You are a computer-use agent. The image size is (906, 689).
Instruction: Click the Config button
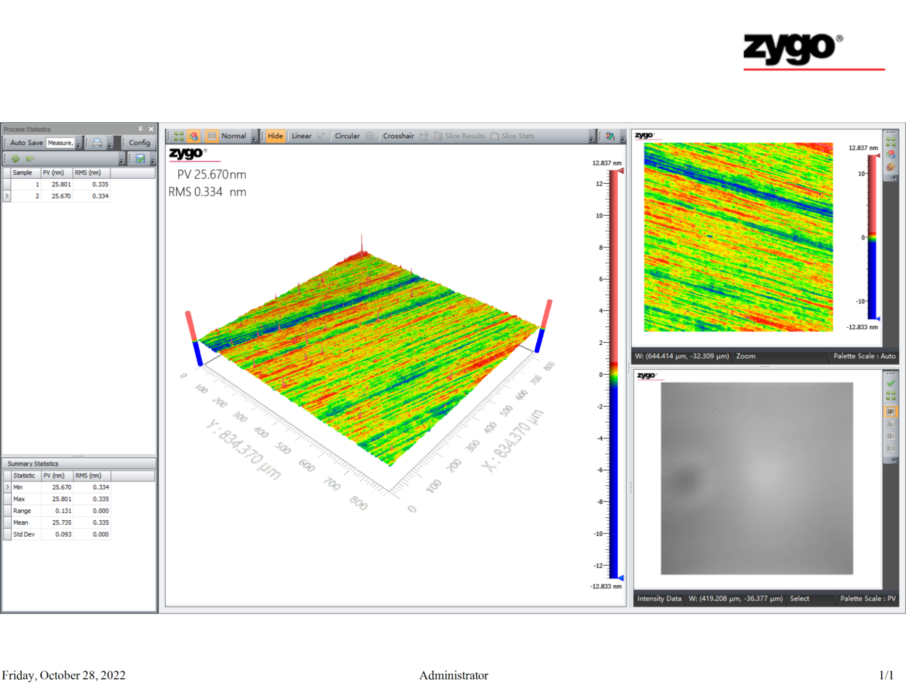[x=139, y=143]
